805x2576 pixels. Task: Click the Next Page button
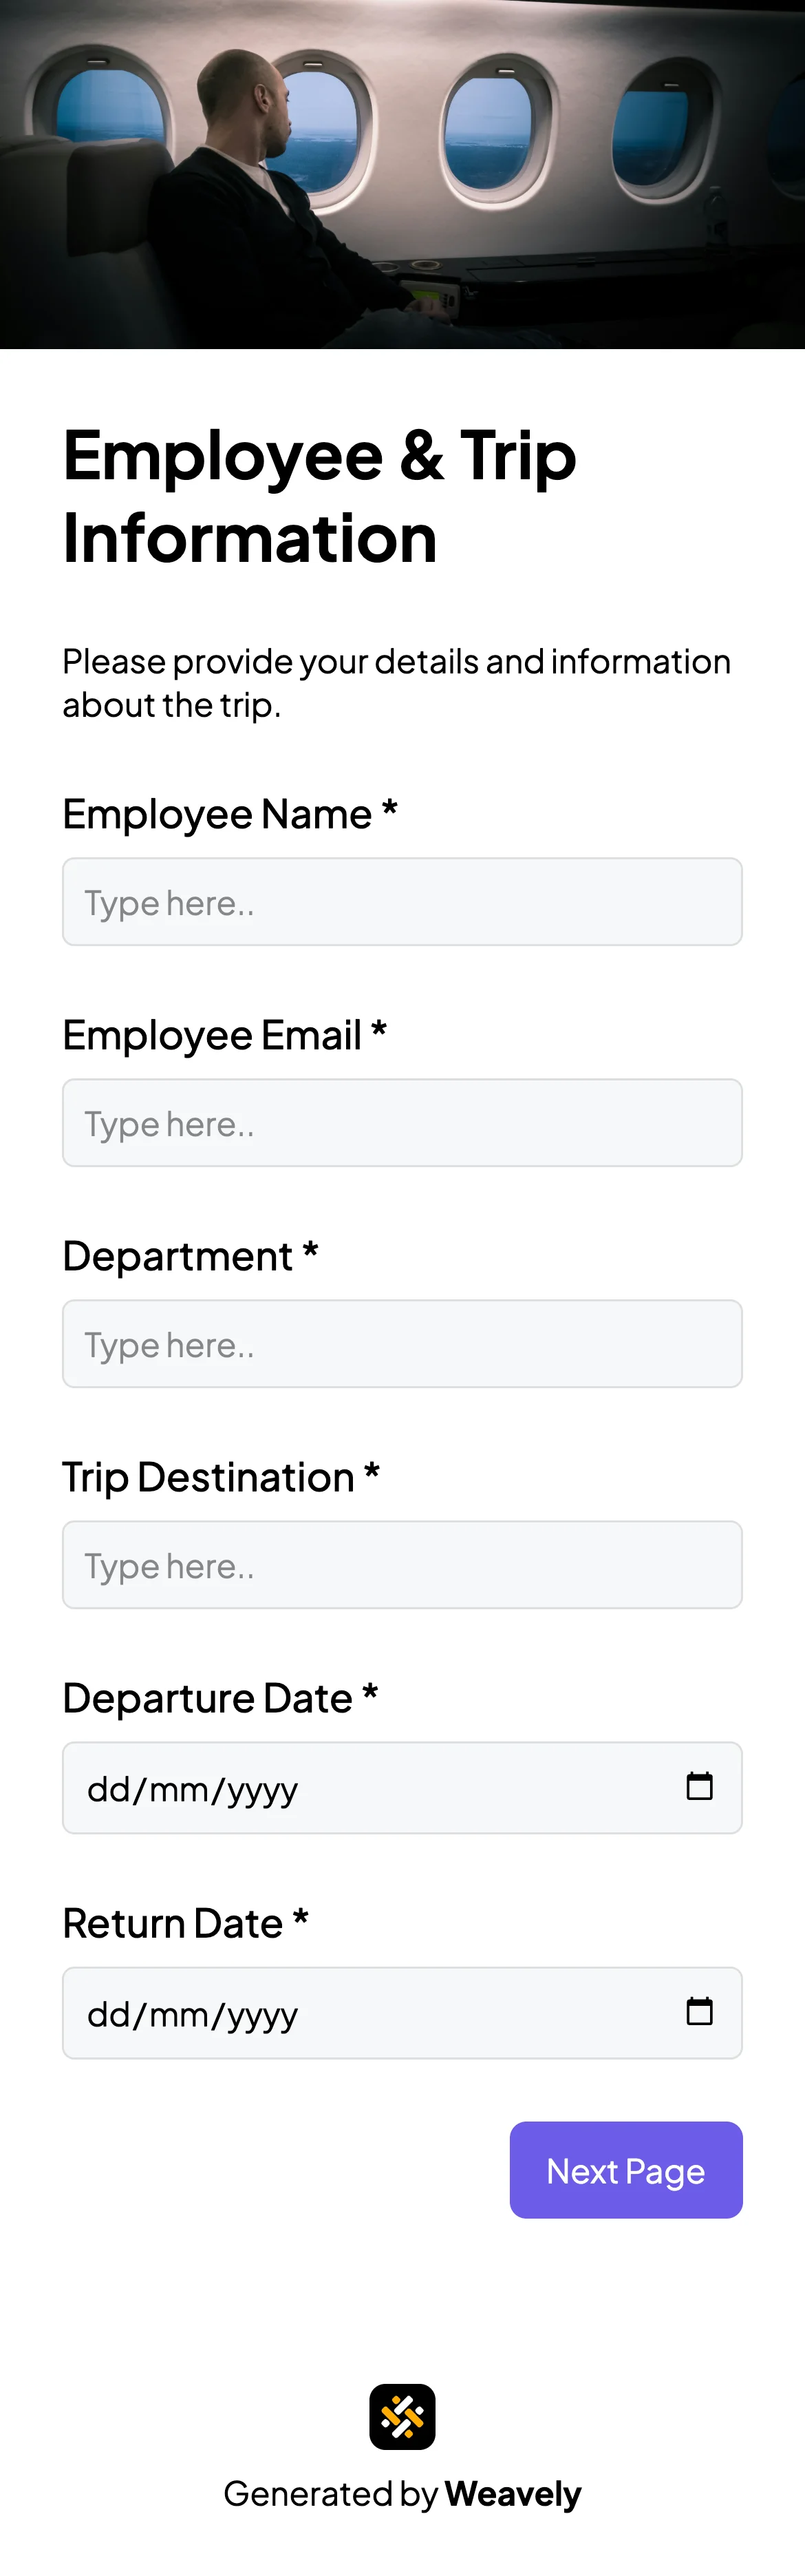pyautogui.click(x=625, y=2170)
